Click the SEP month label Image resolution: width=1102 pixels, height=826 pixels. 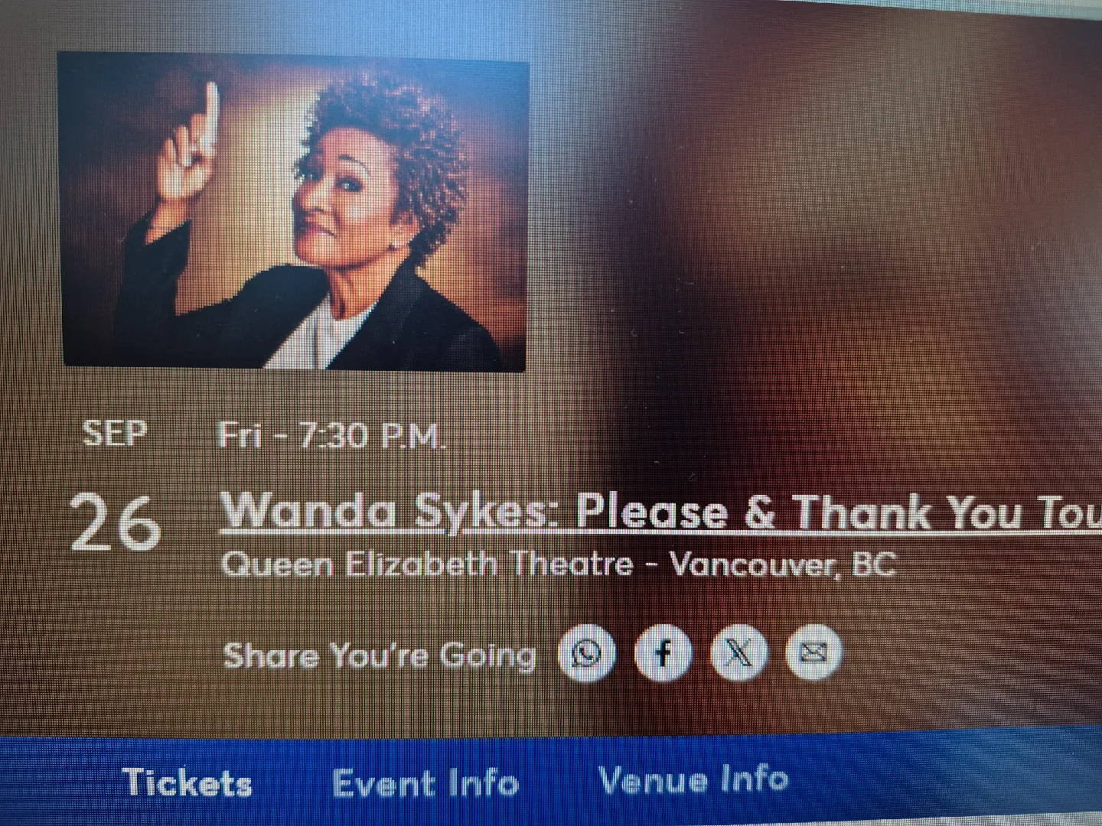click(115, 434)
